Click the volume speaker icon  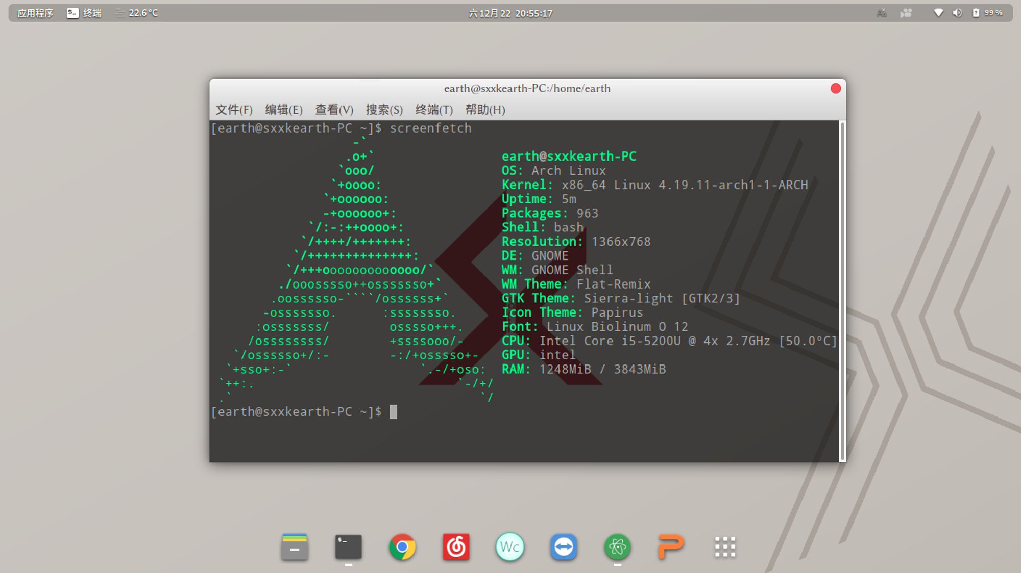(x=957, y=13)
